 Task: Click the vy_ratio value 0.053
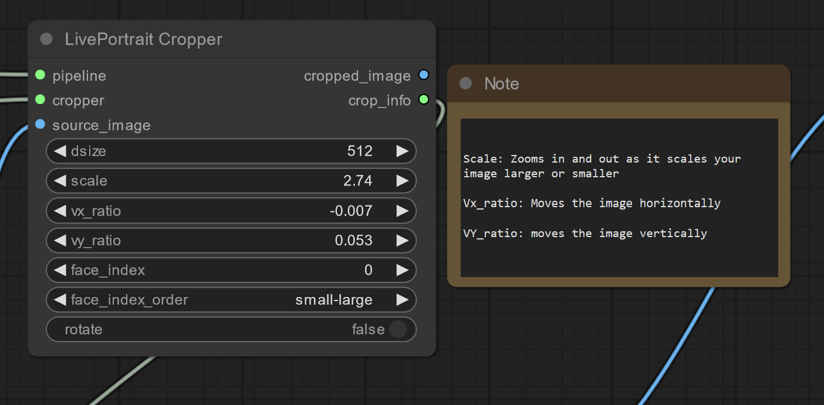354,240
